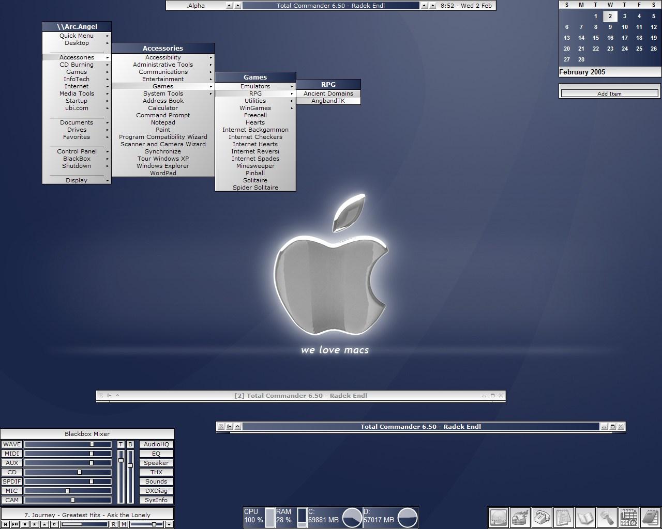Expand Emulators submenu in Games
The width and height of the screenshot is (662, 529).
pyautogui.click(x=255, y=86)
